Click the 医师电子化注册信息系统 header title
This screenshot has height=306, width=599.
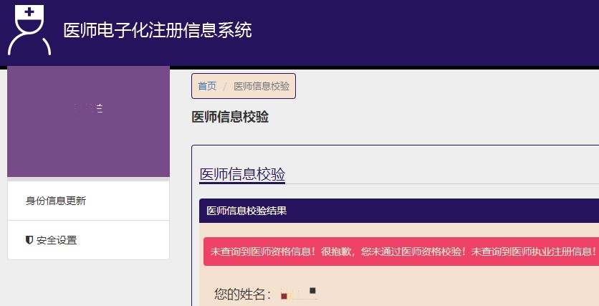(158, 31)
